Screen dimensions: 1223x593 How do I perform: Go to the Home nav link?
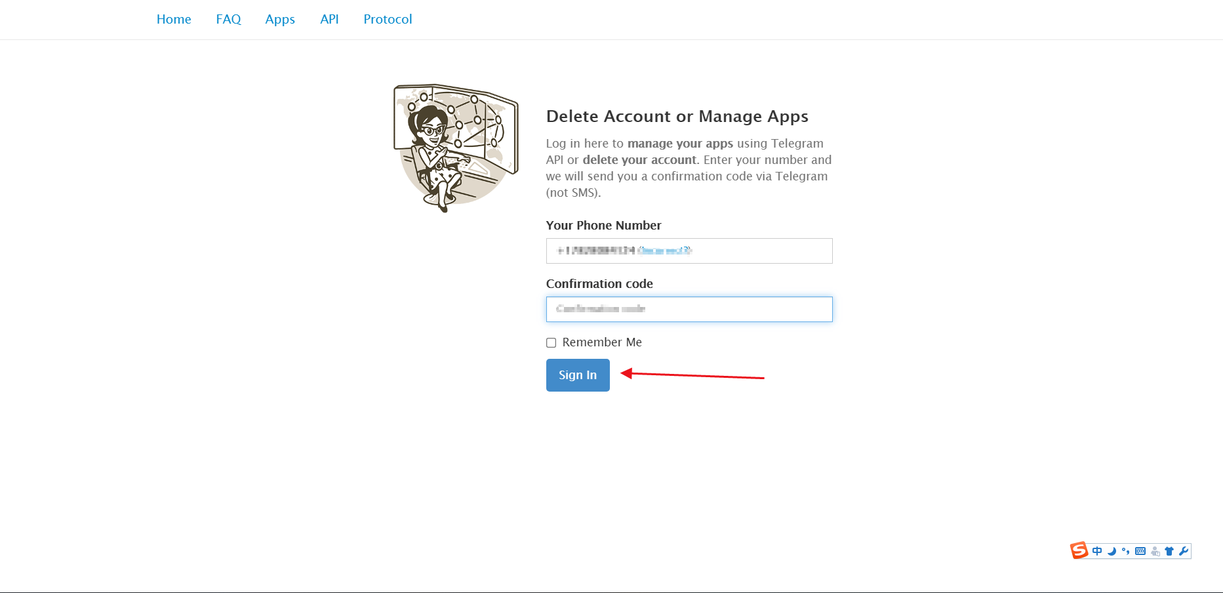click(174, 20)
